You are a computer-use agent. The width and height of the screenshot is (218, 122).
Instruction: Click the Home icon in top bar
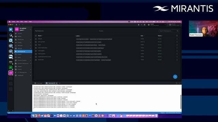click(x=16, y=25)
